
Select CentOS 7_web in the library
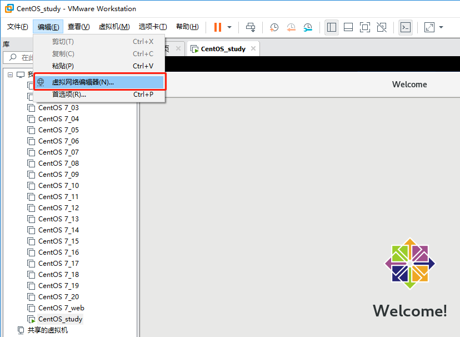(61, 308)
